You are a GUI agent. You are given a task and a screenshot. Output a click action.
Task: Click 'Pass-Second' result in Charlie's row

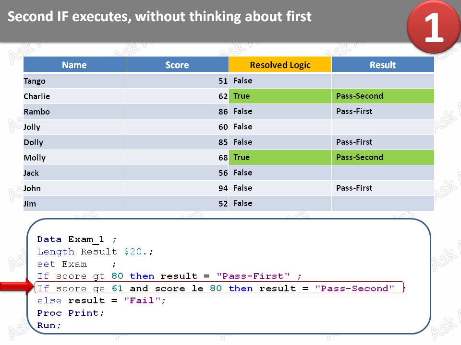tap(360, 96)
